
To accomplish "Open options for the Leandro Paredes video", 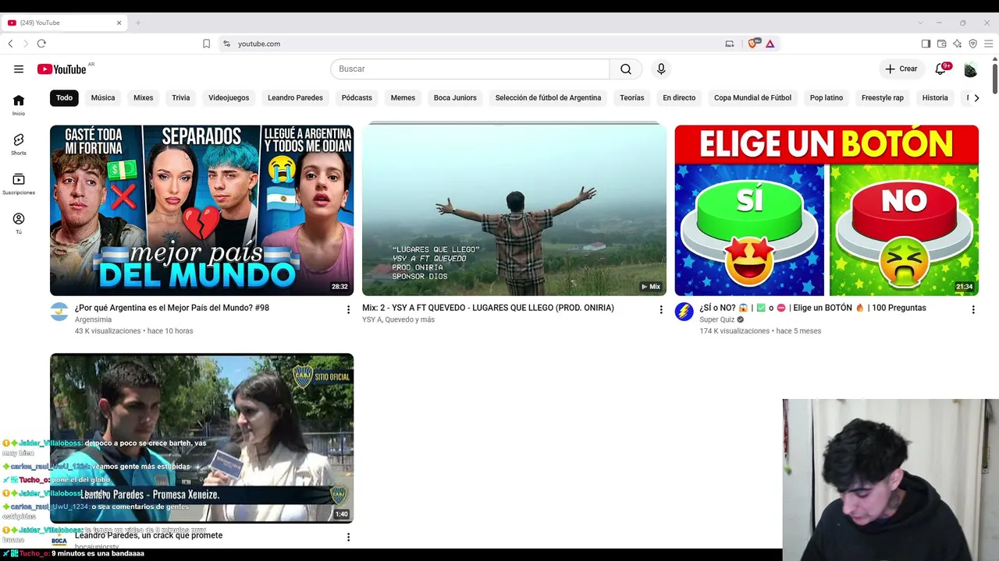I will pyautogui.click(x=348, y=538).
